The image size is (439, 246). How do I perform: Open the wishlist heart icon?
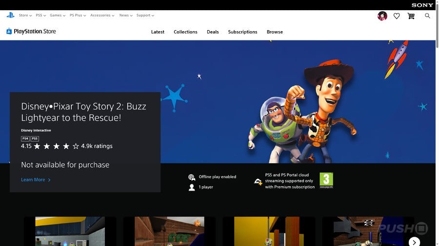[x=397, y=16]
